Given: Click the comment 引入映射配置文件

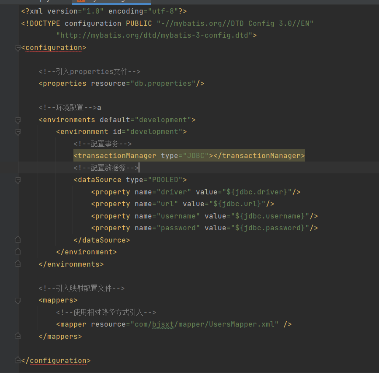Looking at the screenshot, I should coord(82,288).
